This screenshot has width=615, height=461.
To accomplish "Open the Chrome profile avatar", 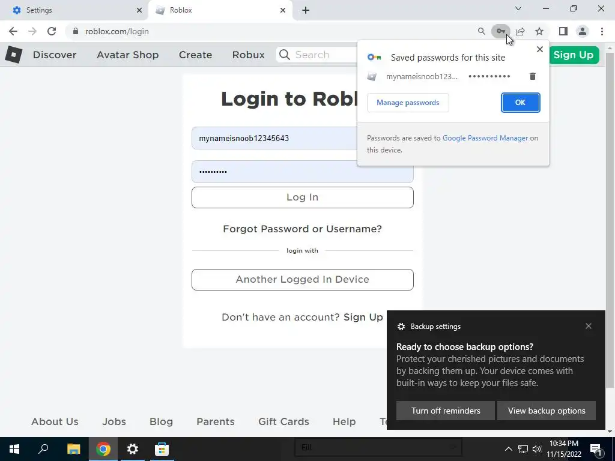I will coord(583,31).
